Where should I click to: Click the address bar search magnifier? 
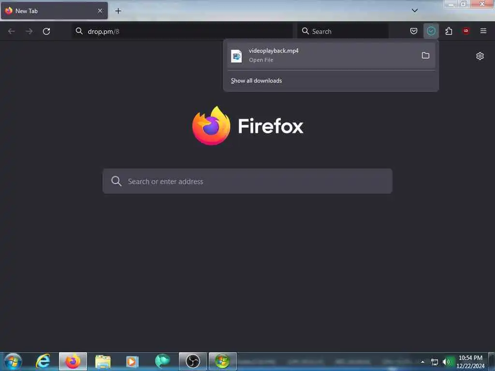coord(79,31)
